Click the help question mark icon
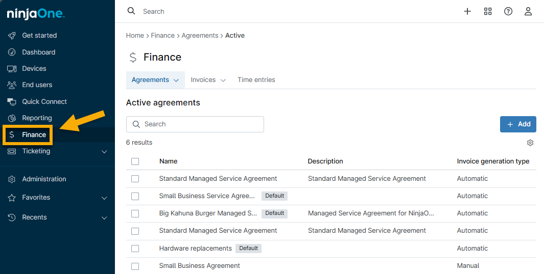Viewport: 544px width, 274px height. click(508, 11)
